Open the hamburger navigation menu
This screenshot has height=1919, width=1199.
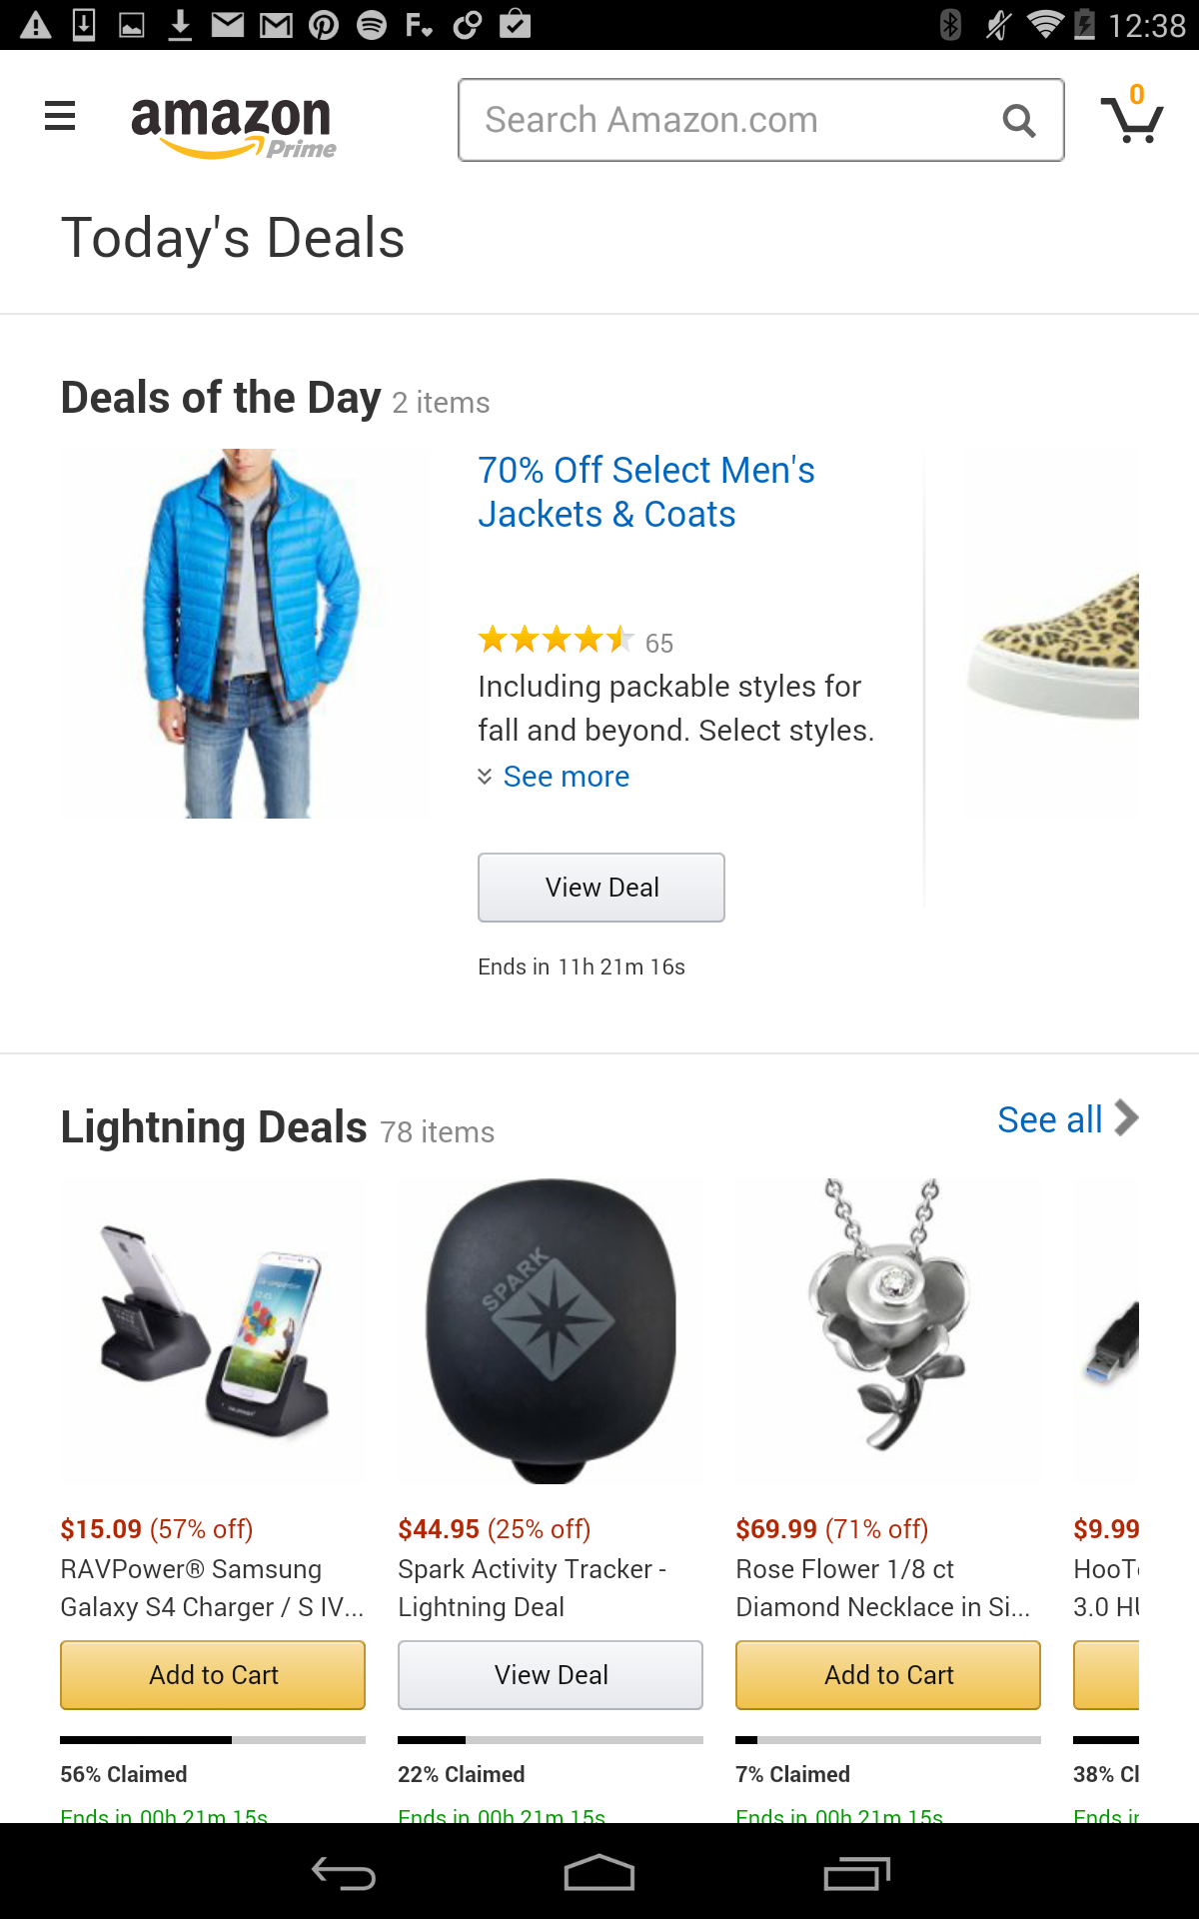(60, 117)
